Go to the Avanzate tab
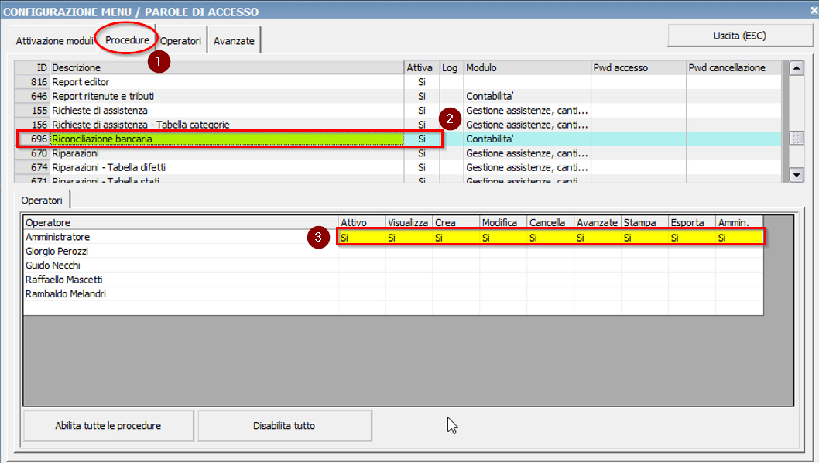 [x=234, y=41]
